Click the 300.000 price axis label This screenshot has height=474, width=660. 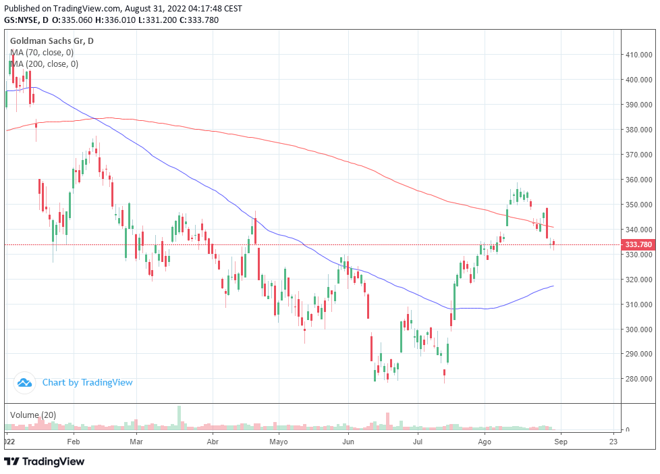point(638,330)
